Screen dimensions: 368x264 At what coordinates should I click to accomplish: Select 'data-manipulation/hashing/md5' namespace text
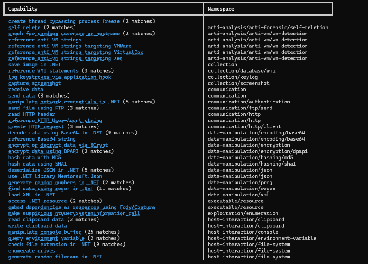pos(250,158)
